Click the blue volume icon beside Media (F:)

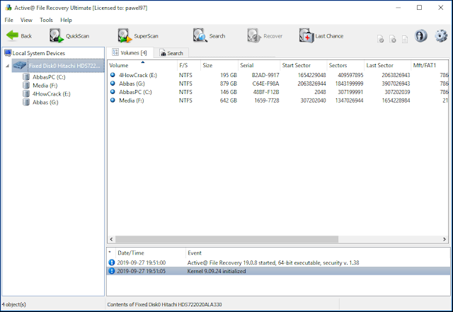[x=113, y=100]
